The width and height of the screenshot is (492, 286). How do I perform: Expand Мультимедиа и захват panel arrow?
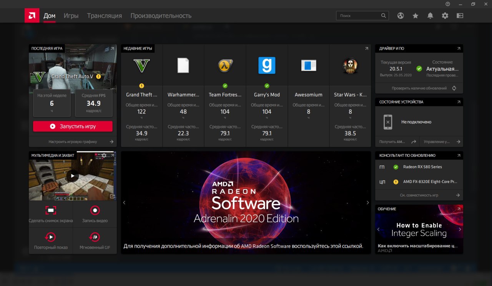tap(113, 155)
